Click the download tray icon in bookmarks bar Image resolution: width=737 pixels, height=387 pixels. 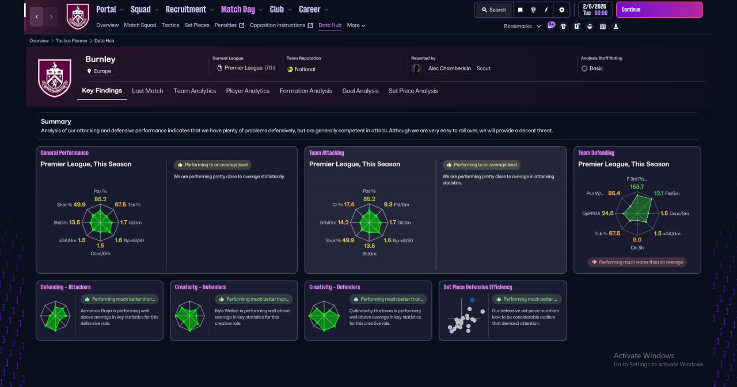pyautogui.click(x=616, y=26)
